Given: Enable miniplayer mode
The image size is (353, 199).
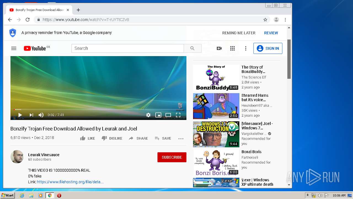Looking at the screenshot, I should click(x=158, y=115).
